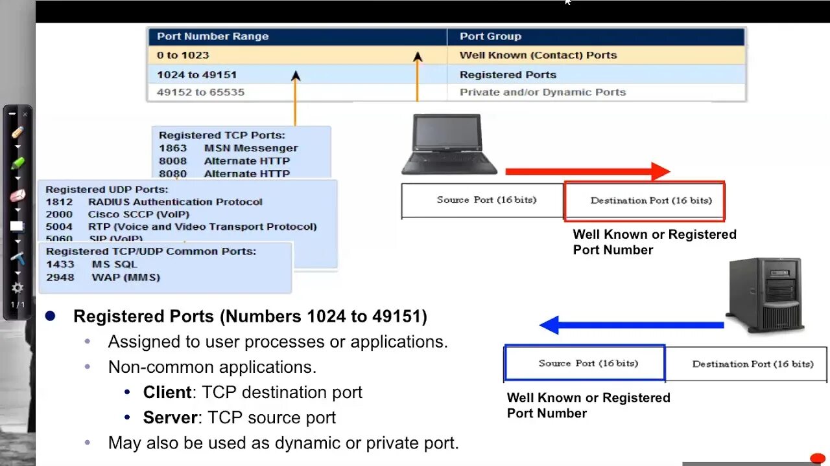Image resolution: width=830 pixels, height=466 pixels.
Task: Click "Registered Ports (Numbers 1024 to 49151)" heading
Action: point(250,316)
